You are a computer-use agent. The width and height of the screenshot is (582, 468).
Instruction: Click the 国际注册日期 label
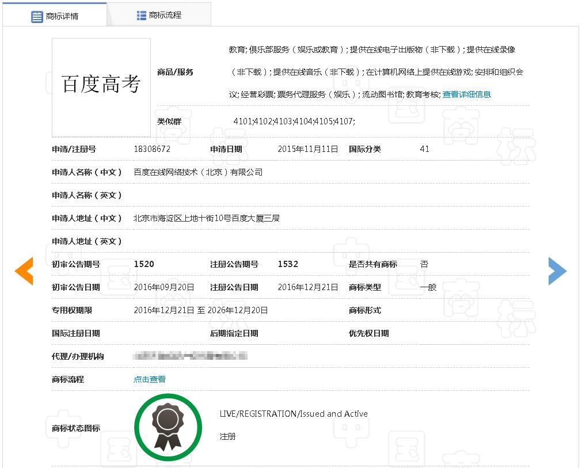76,333
